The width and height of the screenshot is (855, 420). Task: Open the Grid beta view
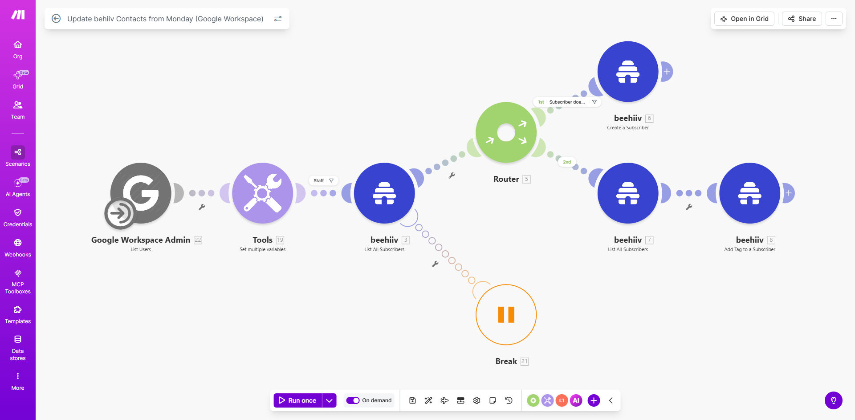18,80
